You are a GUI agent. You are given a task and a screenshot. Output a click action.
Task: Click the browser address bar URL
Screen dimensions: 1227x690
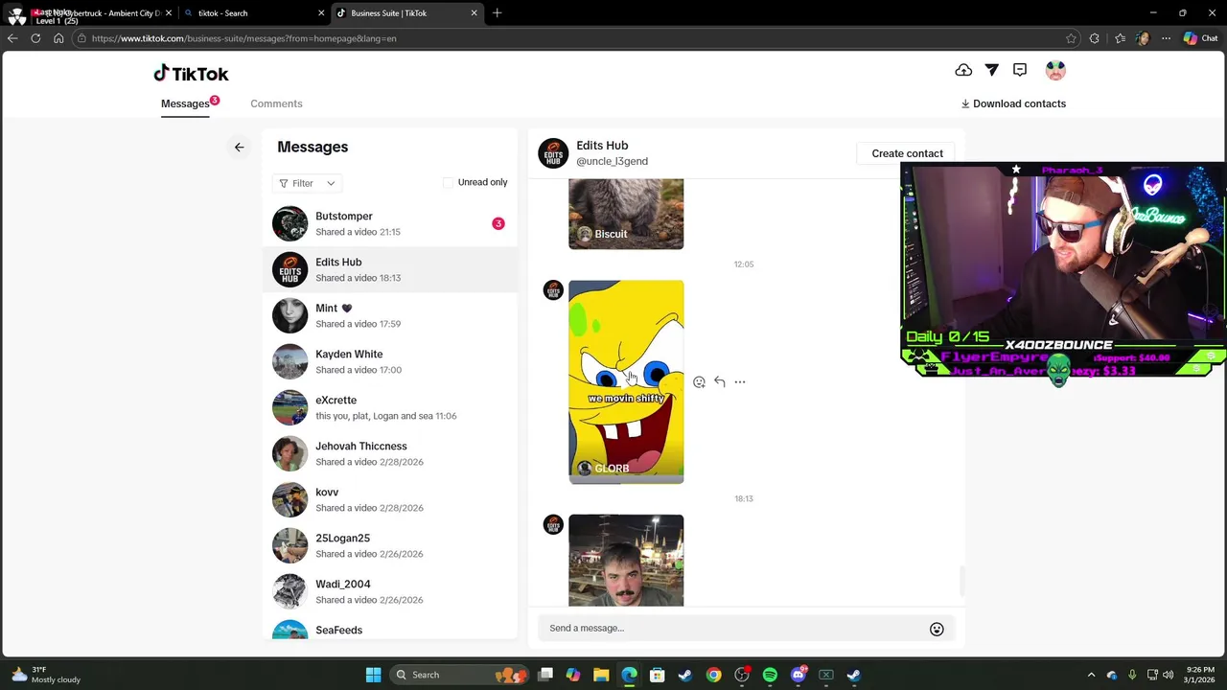click(x=243, y=38)
